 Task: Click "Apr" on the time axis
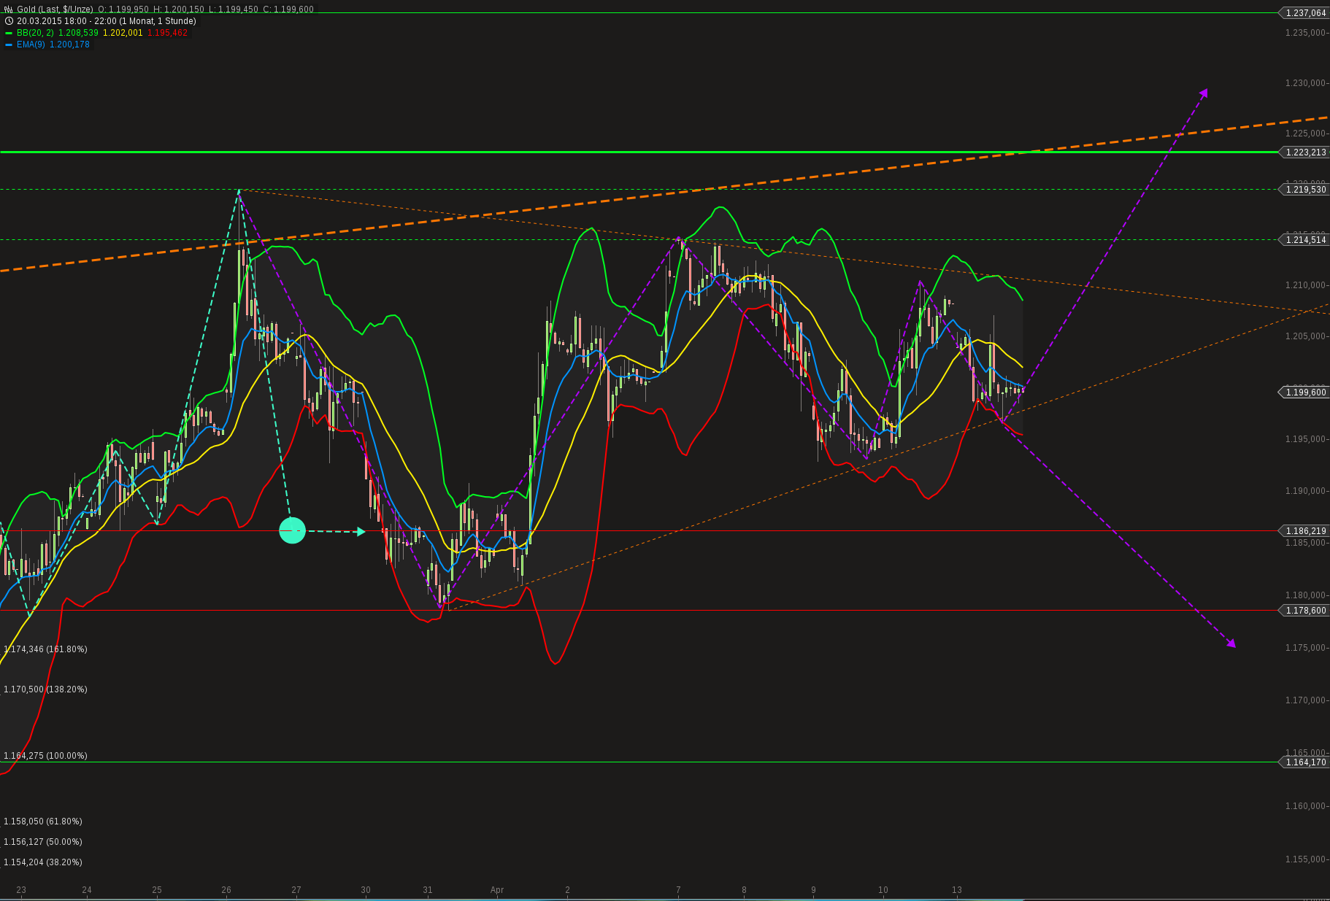[497, 890]
